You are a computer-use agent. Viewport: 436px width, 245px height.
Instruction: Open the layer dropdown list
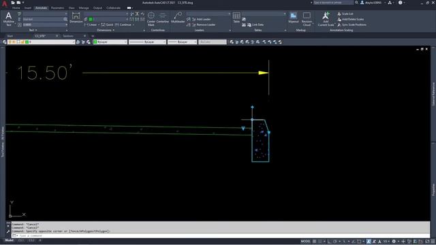[x=74, y=42]
